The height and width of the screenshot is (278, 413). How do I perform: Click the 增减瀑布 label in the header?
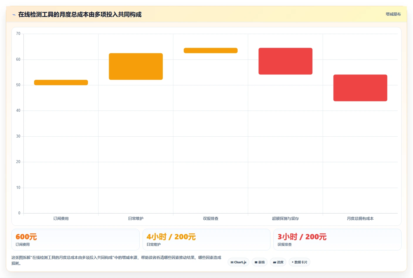[x=393, y=14]
